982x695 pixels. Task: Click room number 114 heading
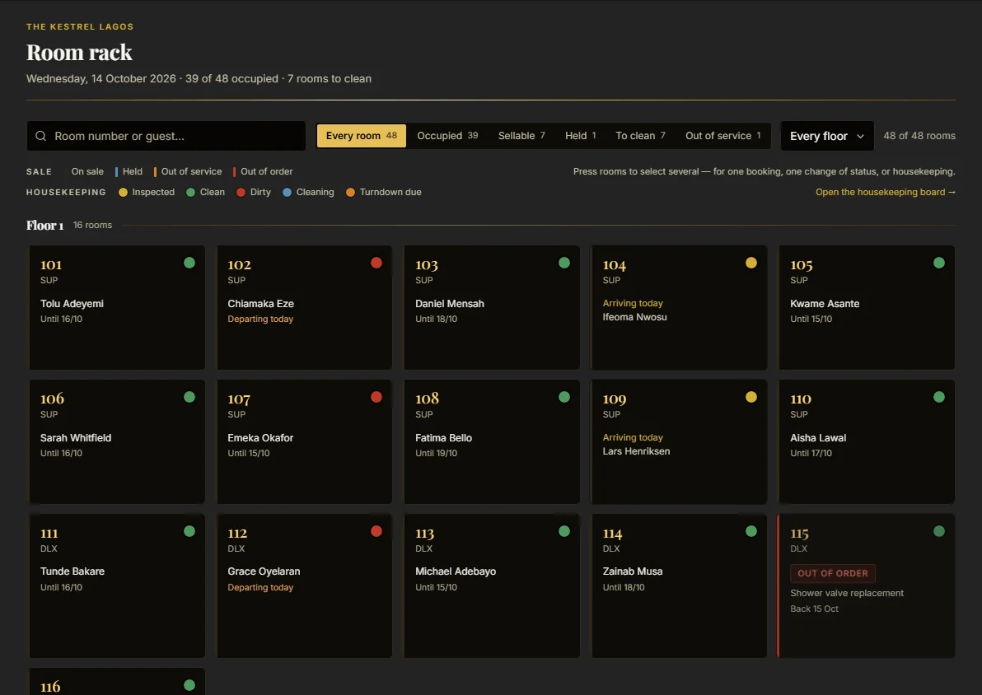(x=612, y=534)
